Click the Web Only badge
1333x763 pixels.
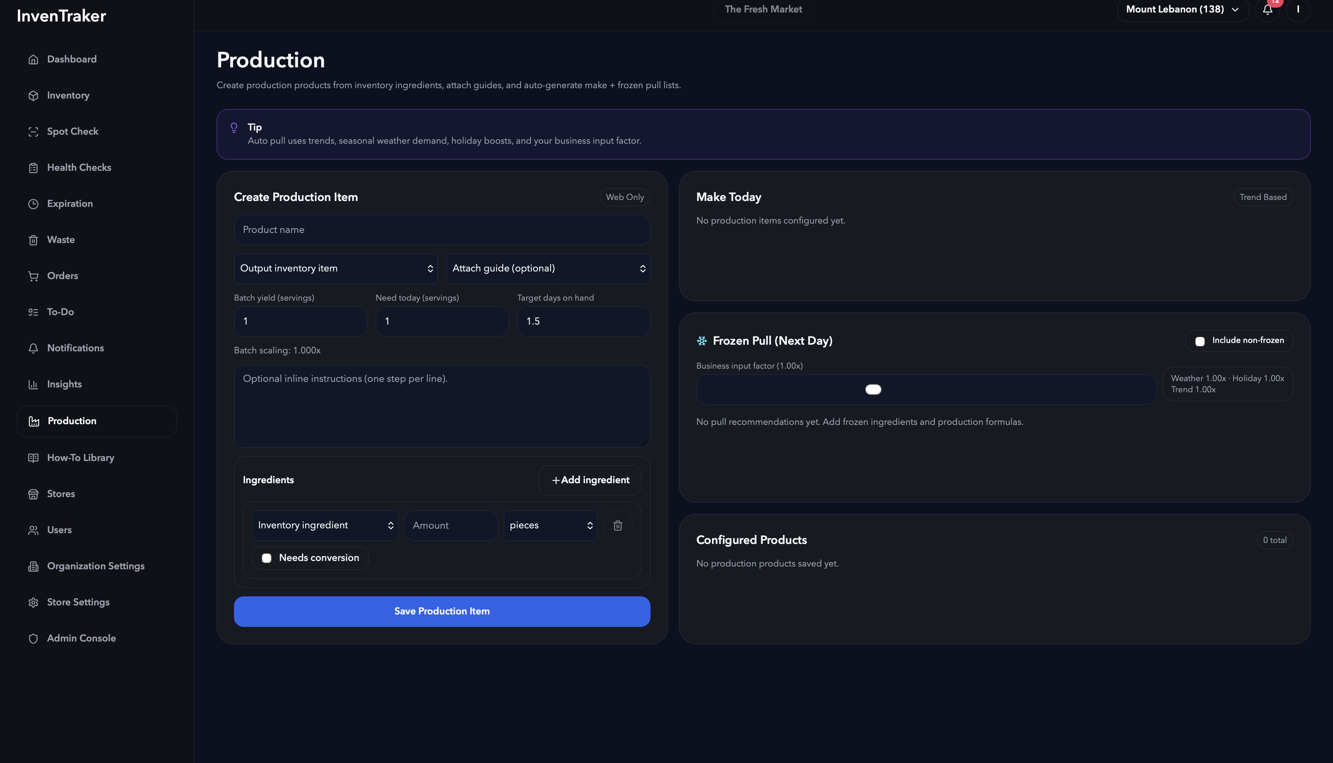tap(624, 198)
